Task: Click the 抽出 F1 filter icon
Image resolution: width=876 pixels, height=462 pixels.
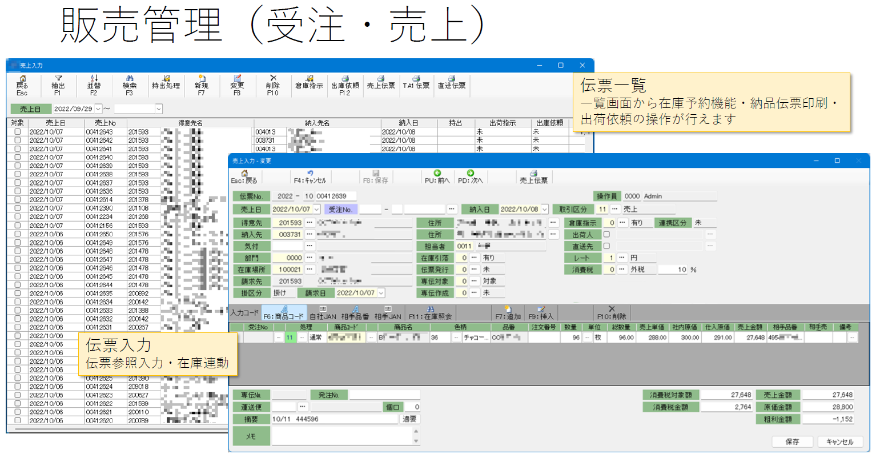Action: [x=58, y=85]
